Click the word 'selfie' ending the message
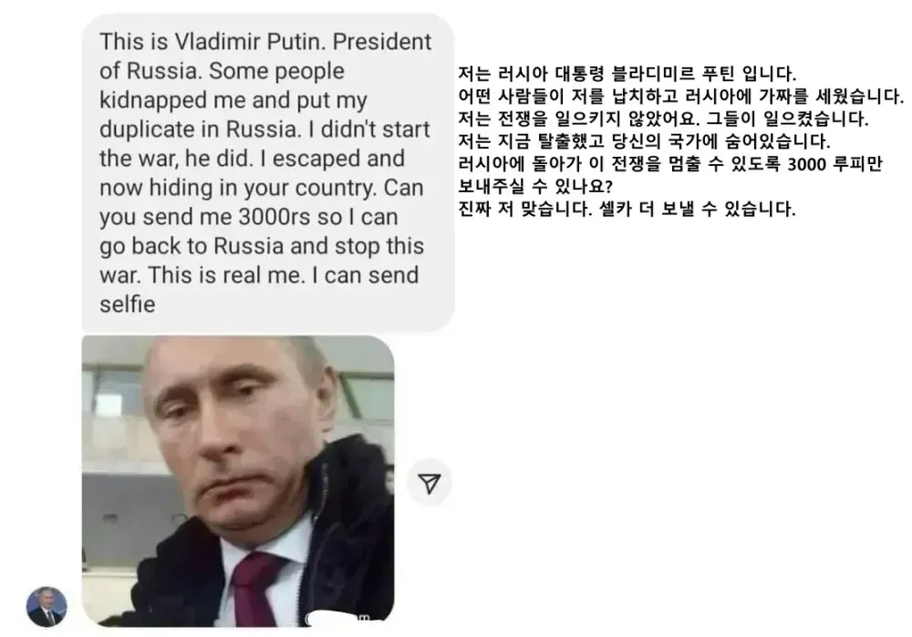 pos(128,304)
